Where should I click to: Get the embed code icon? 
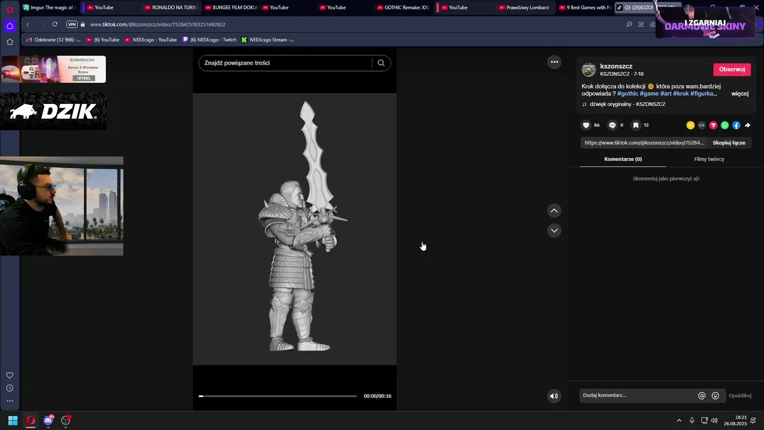tap(702, 125)
